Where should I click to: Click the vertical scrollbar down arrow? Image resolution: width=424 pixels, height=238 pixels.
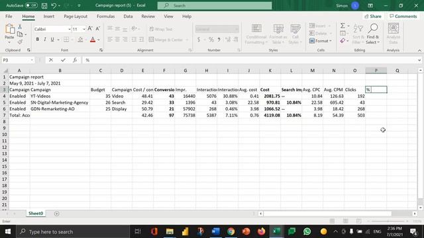(420, 208)
